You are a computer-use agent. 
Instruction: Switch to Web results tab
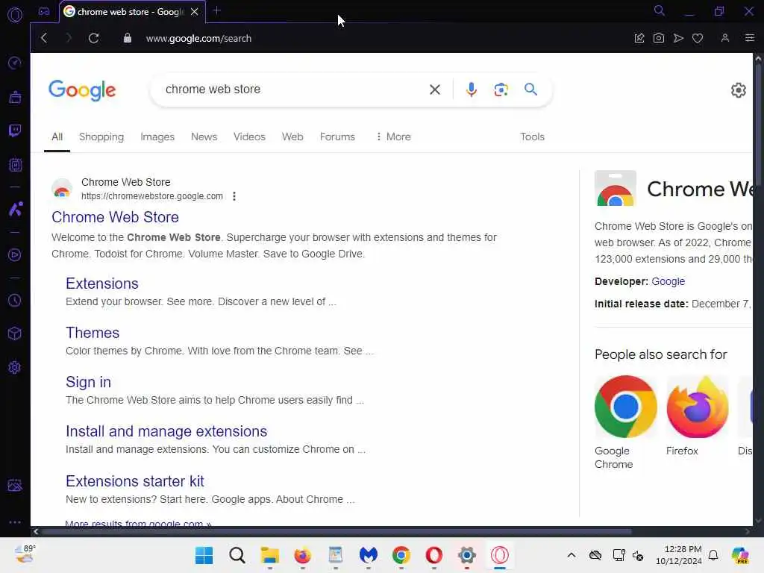click(292, 137)
